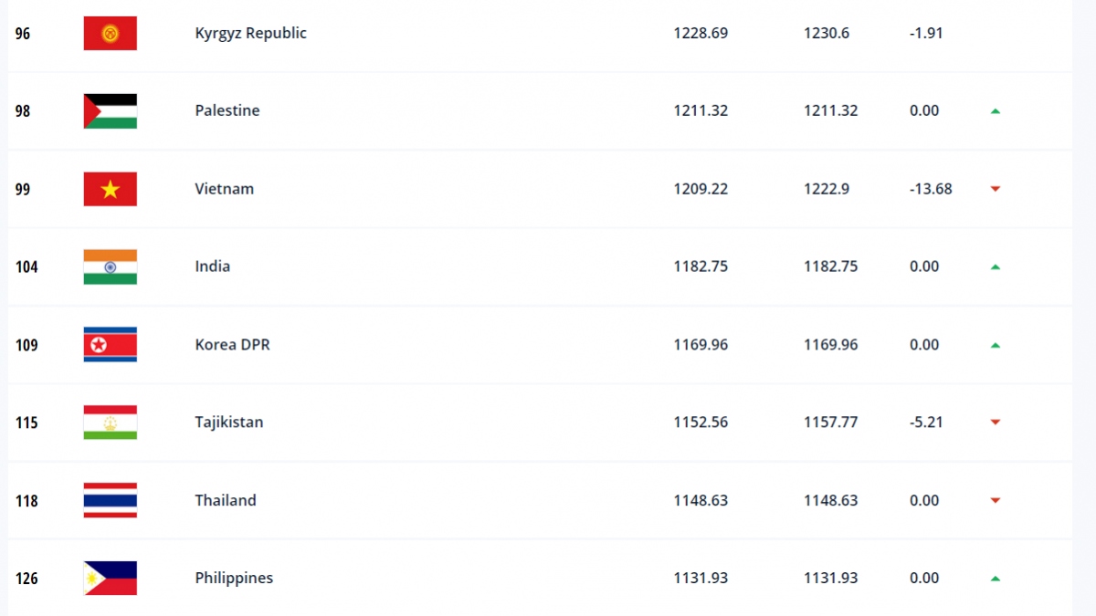Click red down arrow in Tajikistan row
Viewport: 1096px width, 616px height.
pyautogui.click(x=996, y=423)
